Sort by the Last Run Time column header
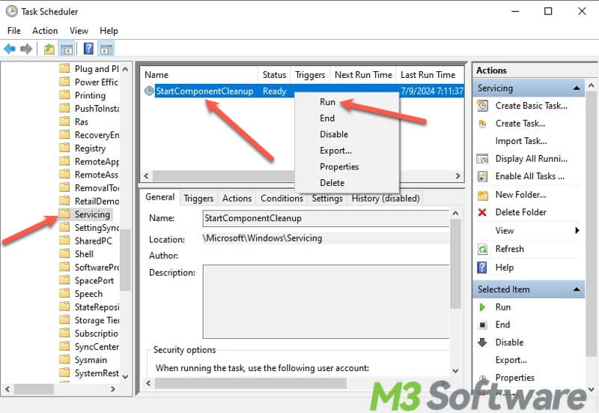Screen dimensions: 599x413 [430, 75]
